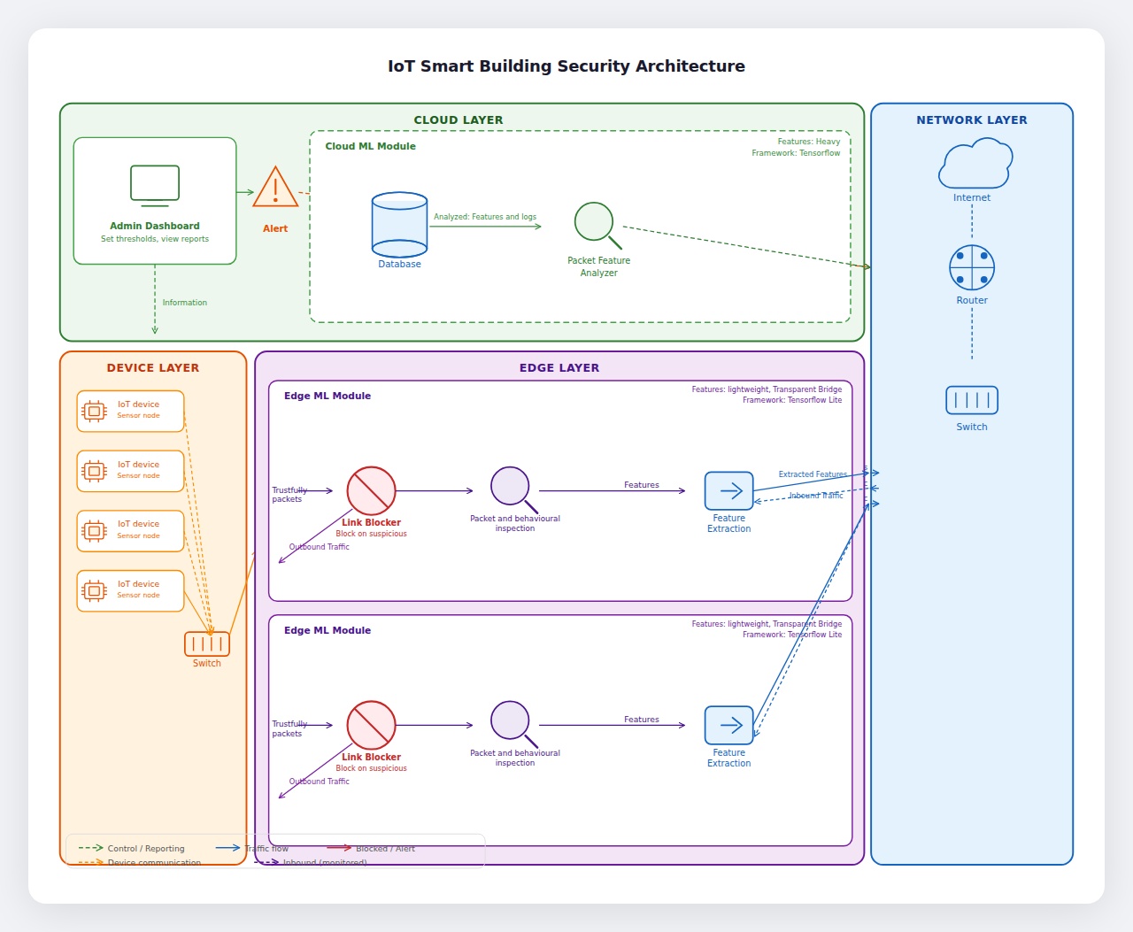
Task: Select the Packet Feature Analyzer magnifier icon
Action: (598, 226)
